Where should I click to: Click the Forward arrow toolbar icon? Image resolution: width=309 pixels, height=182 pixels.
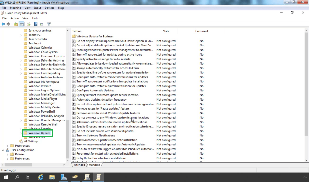8,24
